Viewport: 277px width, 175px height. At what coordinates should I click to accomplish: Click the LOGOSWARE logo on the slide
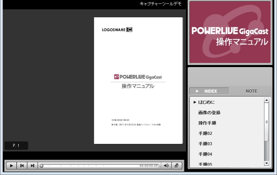pyautogui.click(x=117, y=30)
